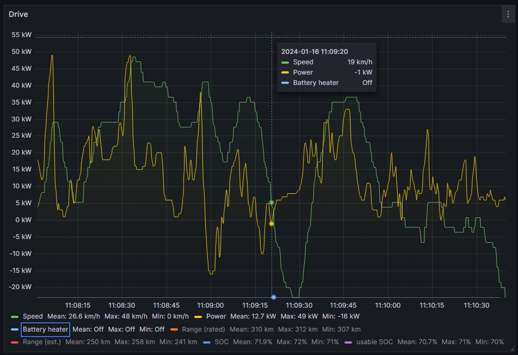Click the 55 kW y-axis label

tap(21, 35)
